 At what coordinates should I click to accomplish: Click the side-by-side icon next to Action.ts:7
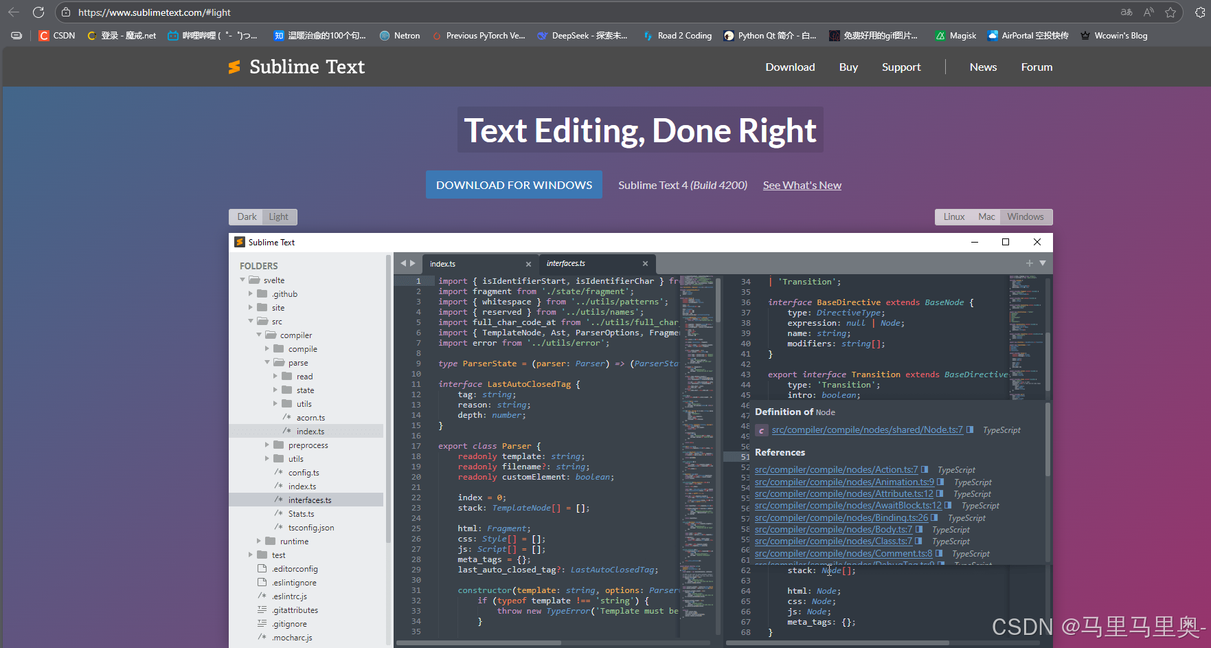coord(925,469)
